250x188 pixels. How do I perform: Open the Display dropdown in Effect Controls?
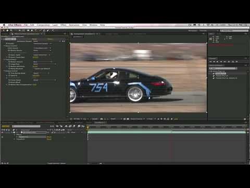[x=43, y=43]
